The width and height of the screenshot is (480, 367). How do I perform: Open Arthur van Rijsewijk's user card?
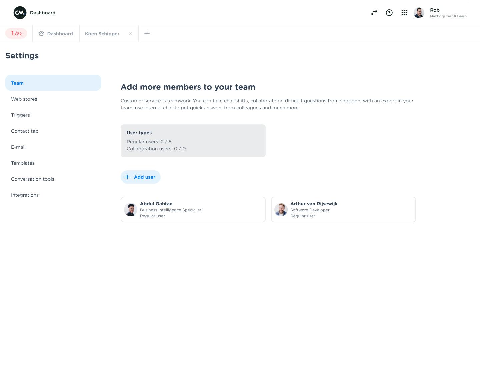click(343, 209)
